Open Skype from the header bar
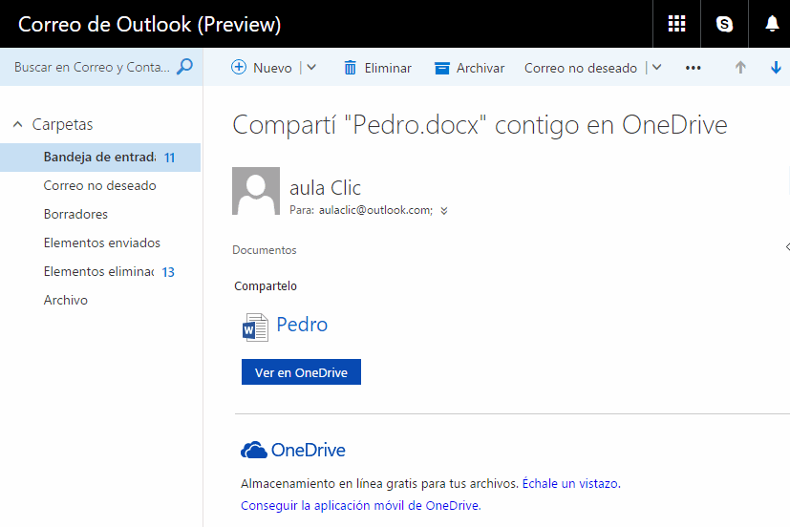 [724, 24]
